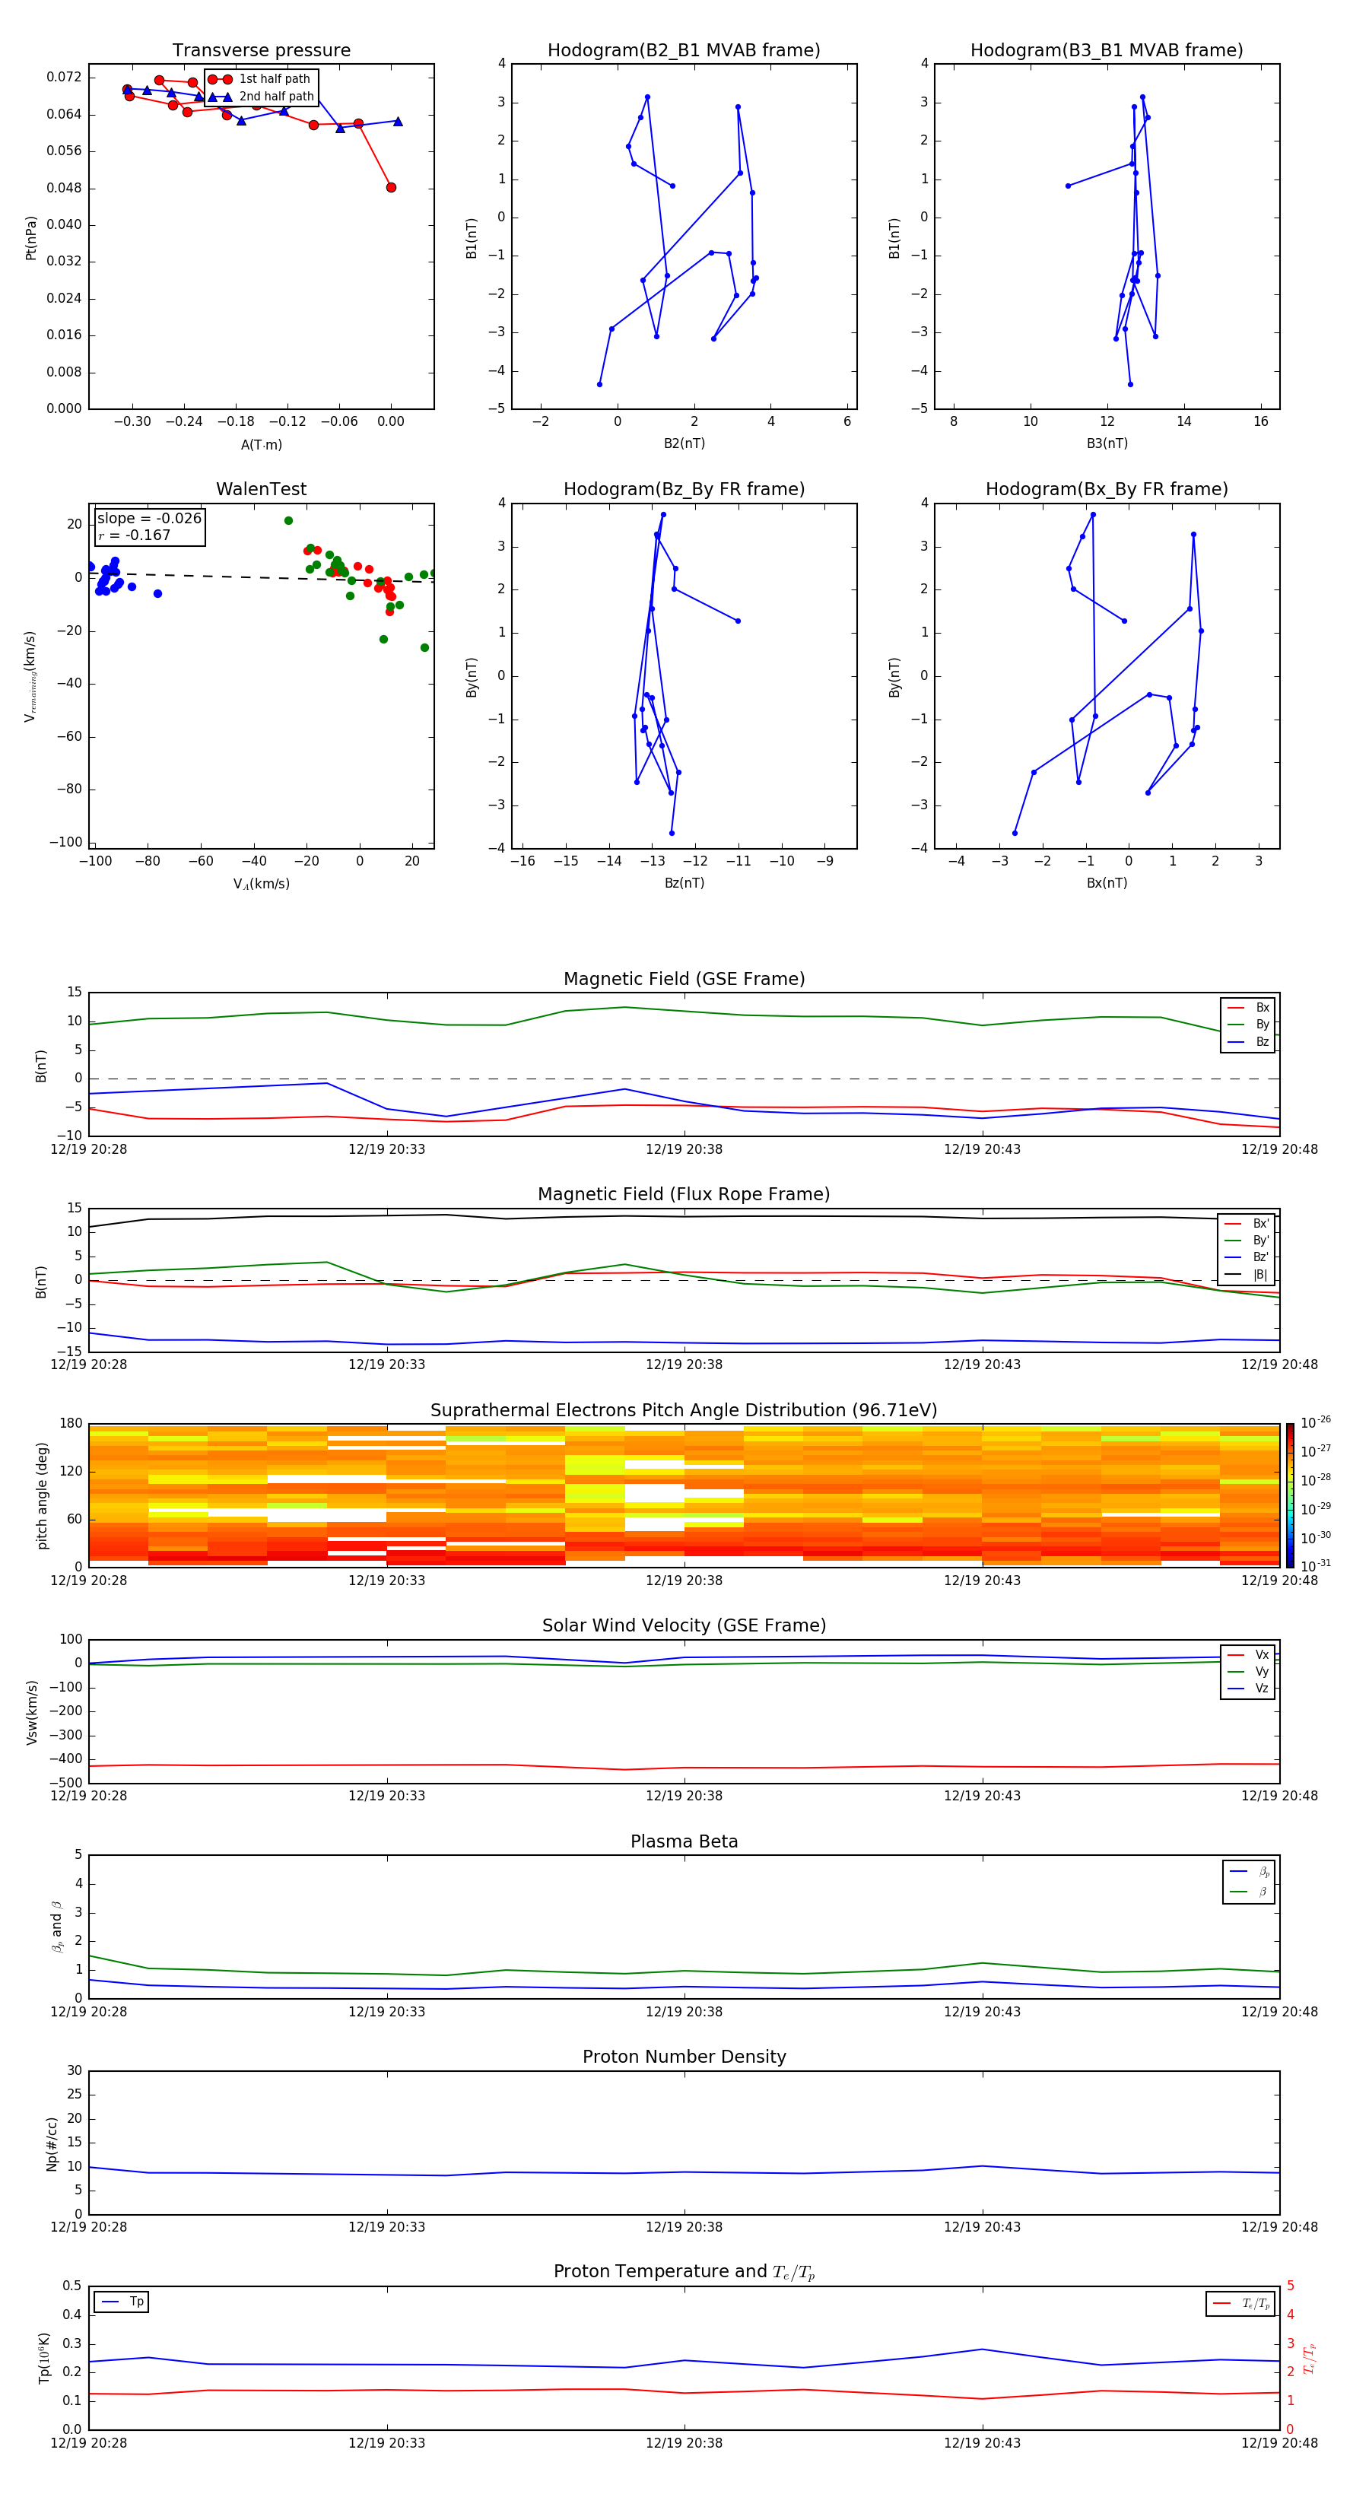Click the red Te/Tp right-axis label
This screenshot has height=2510, width=1369.
pos(1310,2358)
